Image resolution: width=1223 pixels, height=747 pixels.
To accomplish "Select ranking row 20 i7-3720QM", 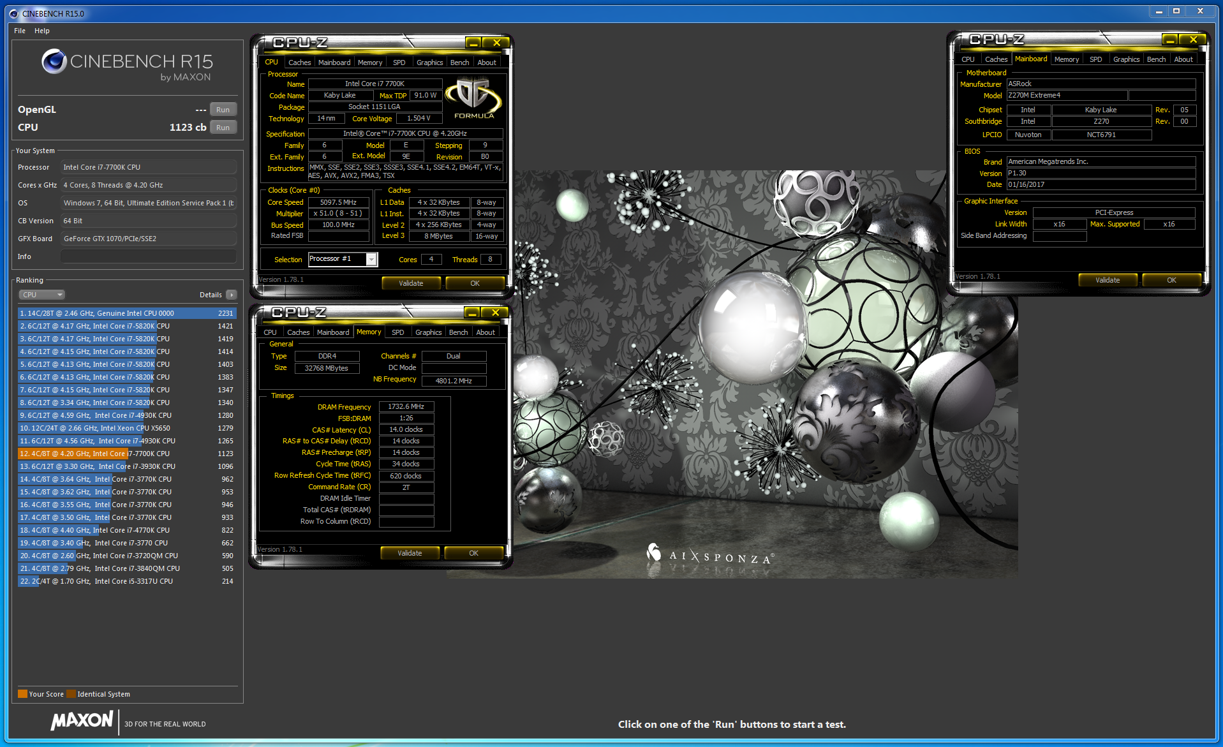I will click(127, 556).
